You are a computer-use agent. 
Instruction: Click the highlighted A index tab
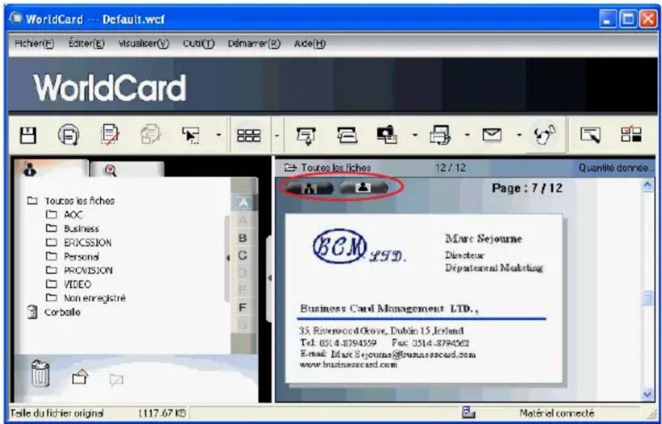pyautogui.click(x=243, y=203)
